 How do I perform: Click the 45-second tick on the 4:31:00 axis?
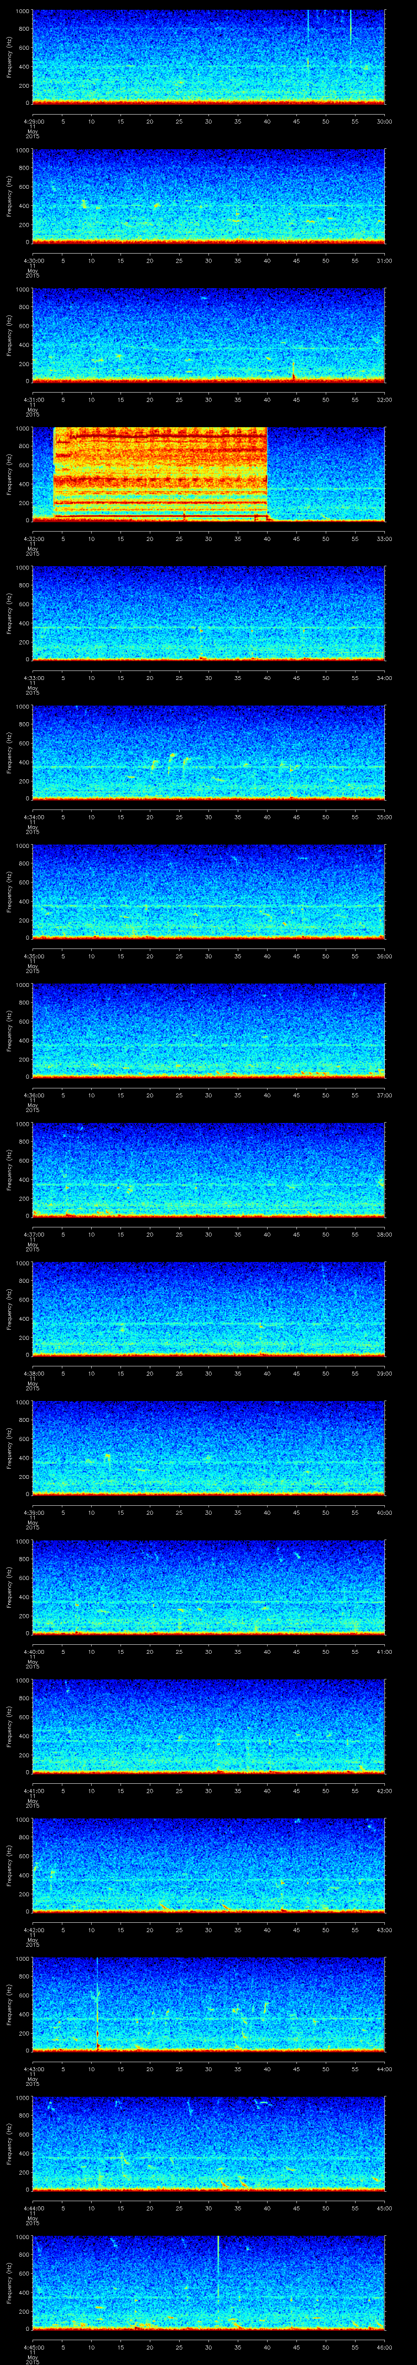(297, 399)
